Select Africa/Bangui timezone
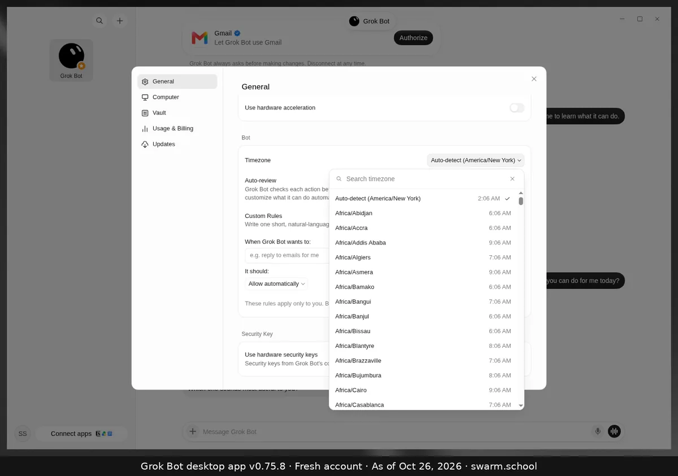This screenshot has width=678, height=476. 423,302
